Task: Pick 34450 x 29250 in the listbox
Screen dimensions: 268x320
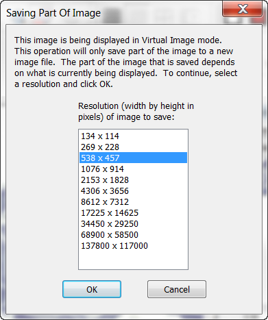Action: pyautogui.click(x=133, y=224)
